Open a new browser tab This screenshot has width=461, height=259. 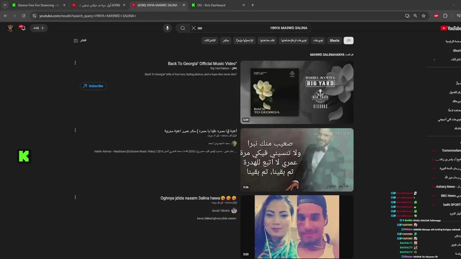[252, 5]
